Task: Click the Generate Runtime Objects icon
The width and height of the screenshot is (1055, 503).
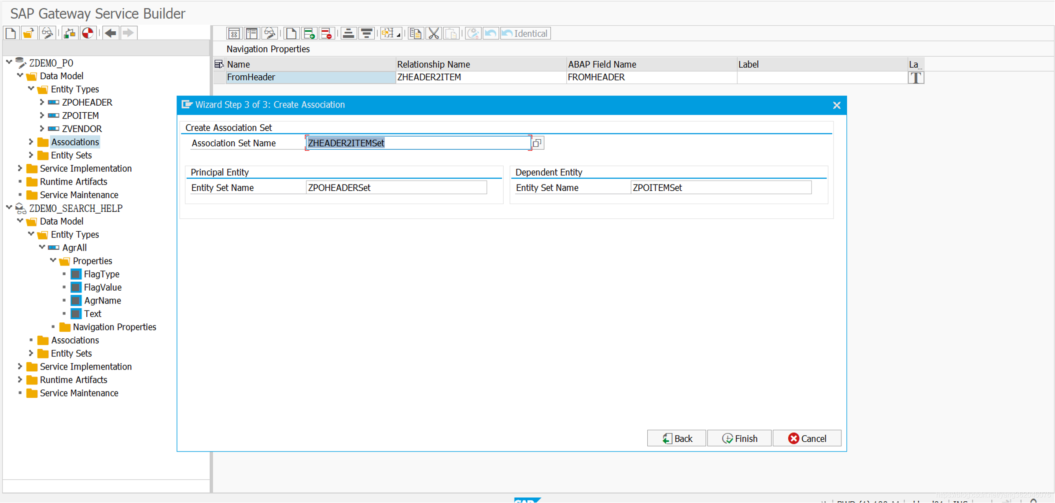Action: 88,33
